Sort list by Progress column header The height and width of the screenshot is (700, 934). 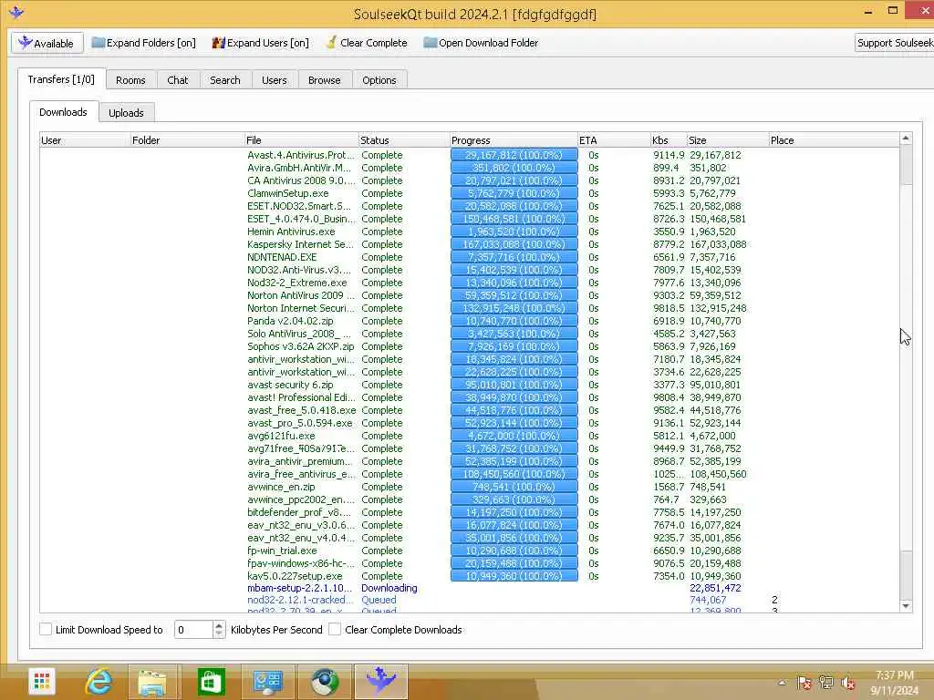[x=514, y=139]
